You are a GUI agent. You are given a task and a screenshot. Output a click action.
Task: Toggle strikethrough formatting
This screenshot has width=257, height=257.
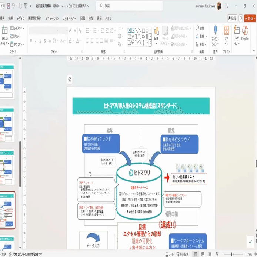click(x=50, y=41)
